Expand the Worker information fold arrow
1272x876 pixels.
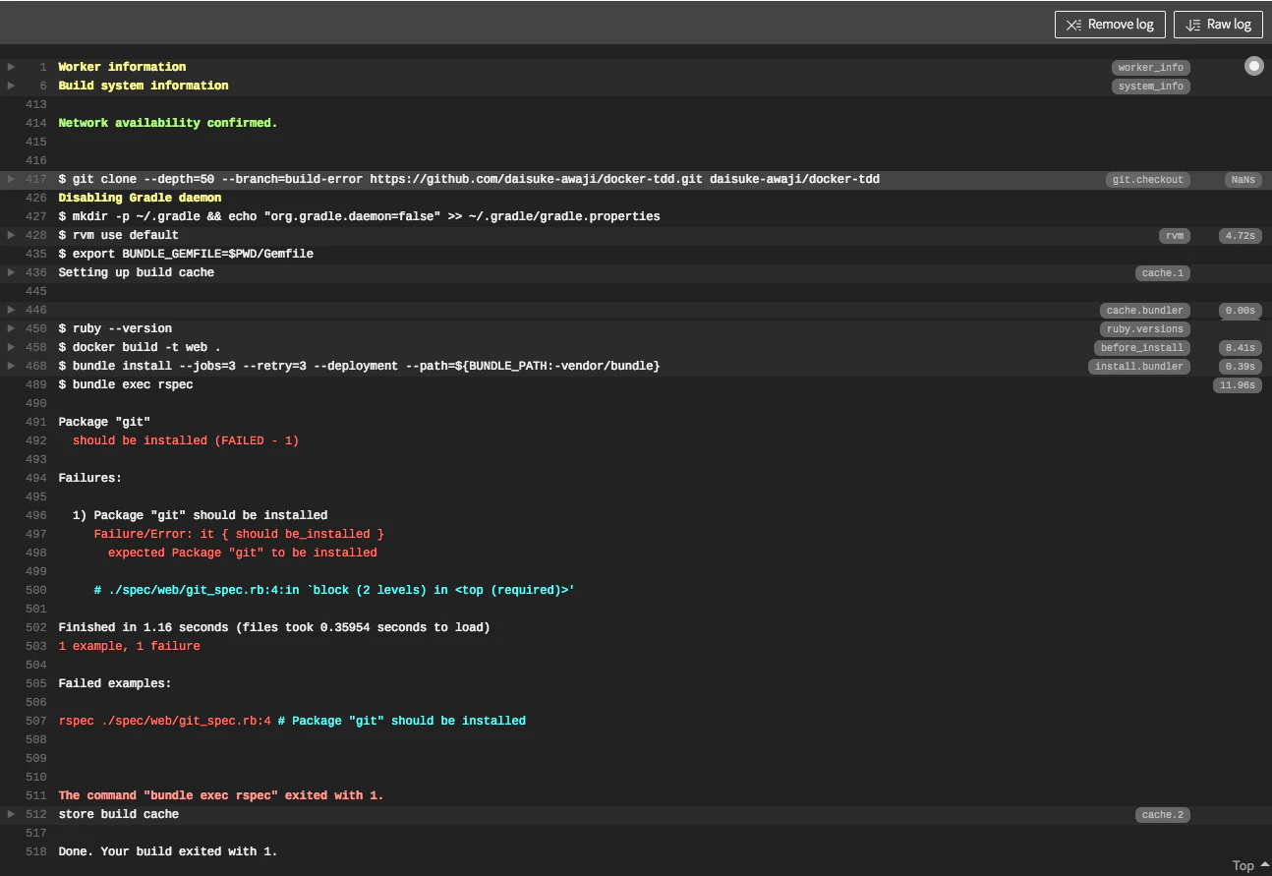(x=12, y=67)
